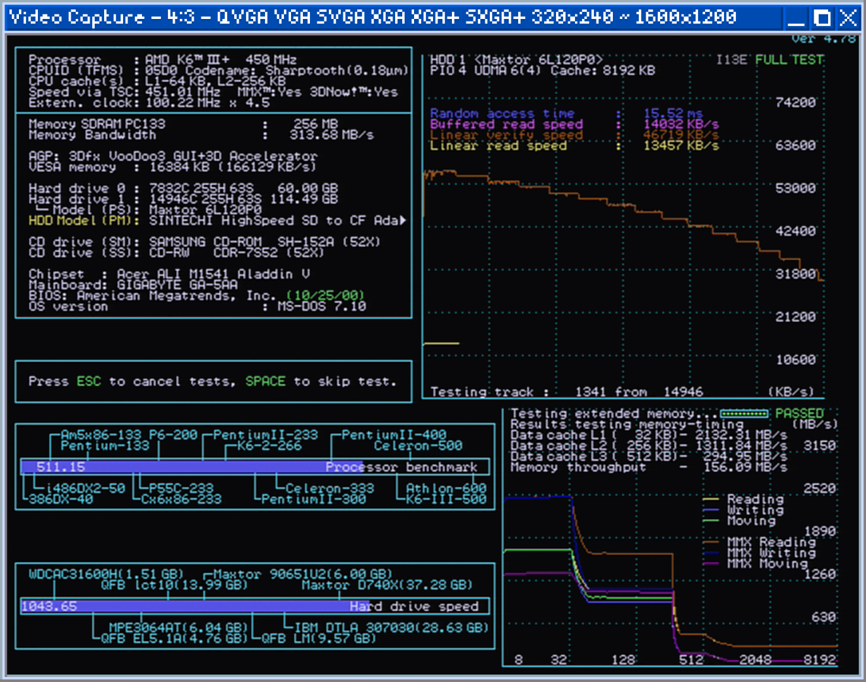The width and height of the screenshot is (866, 682).
Task: Click the "Celeron-500" reference CPU label
Action: (418, 446)
